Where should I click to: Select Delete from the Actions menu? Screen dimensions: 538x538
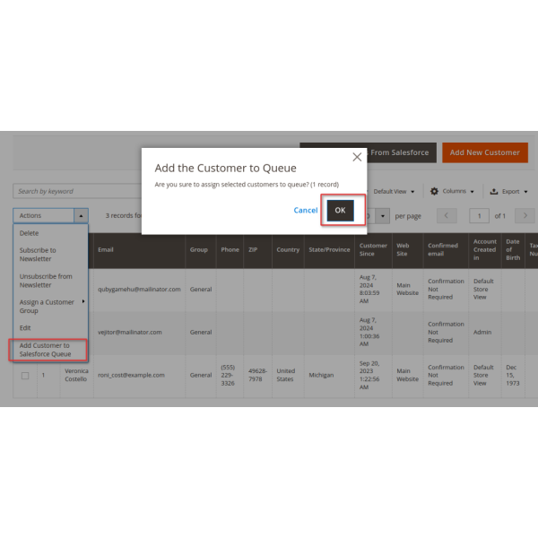point(30,233)
